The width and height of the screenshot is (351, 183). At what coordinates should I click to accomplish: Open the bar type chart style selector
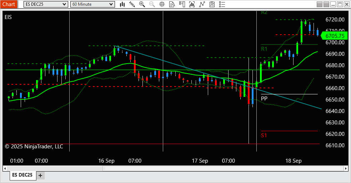pos(122,4)
